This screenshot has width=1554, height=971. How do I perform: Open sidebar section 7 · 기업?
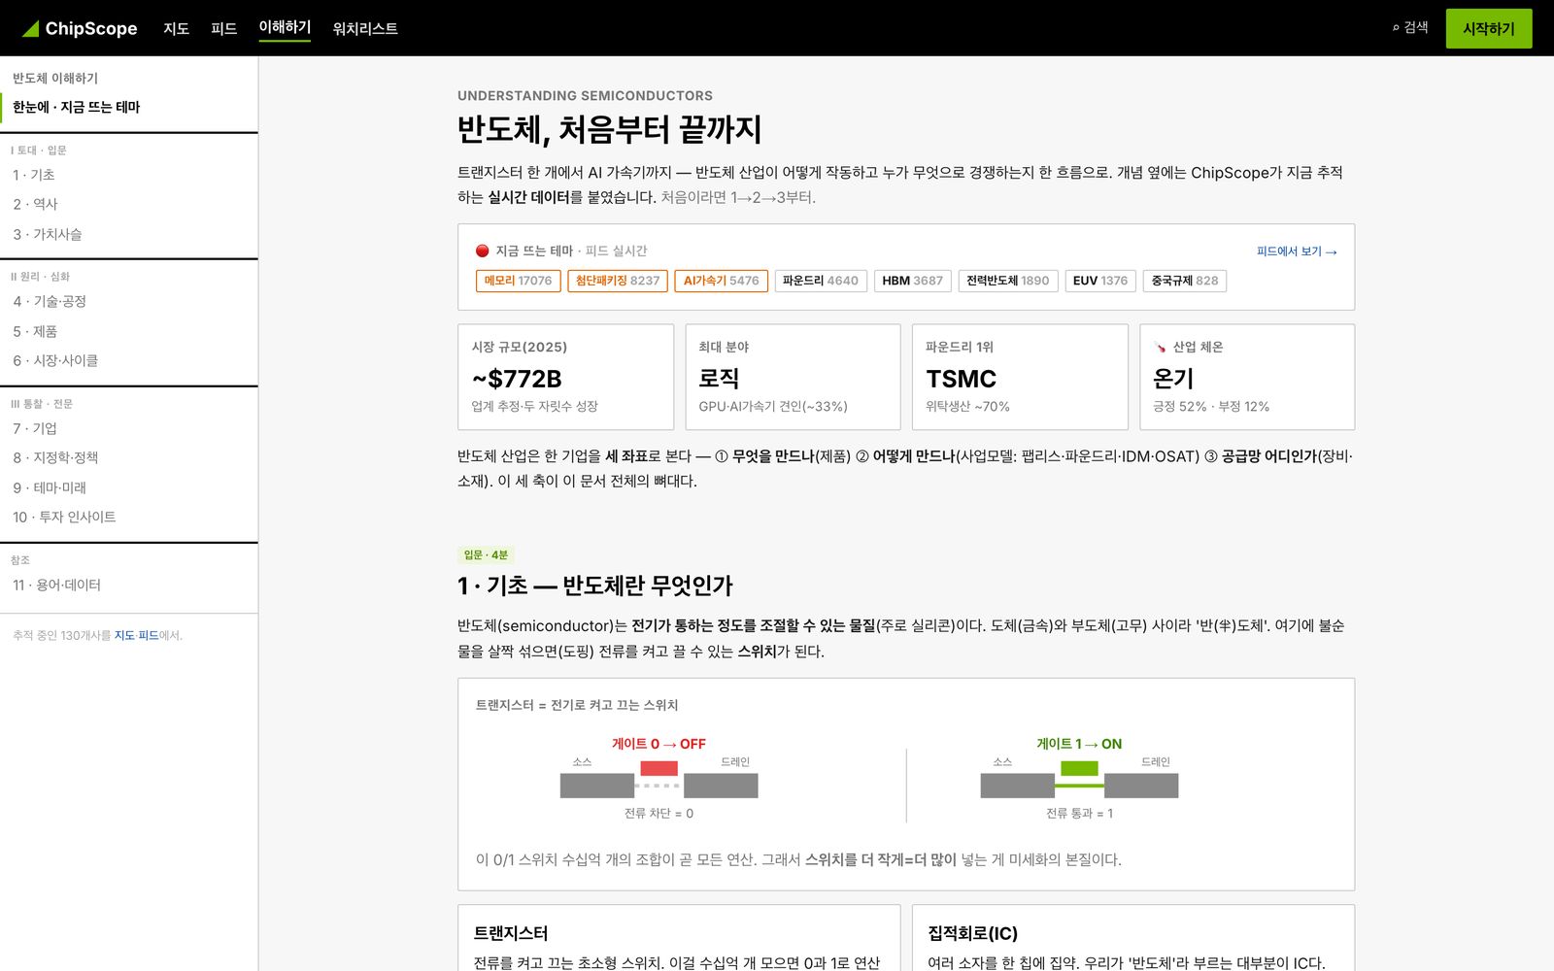click(129, 428)
